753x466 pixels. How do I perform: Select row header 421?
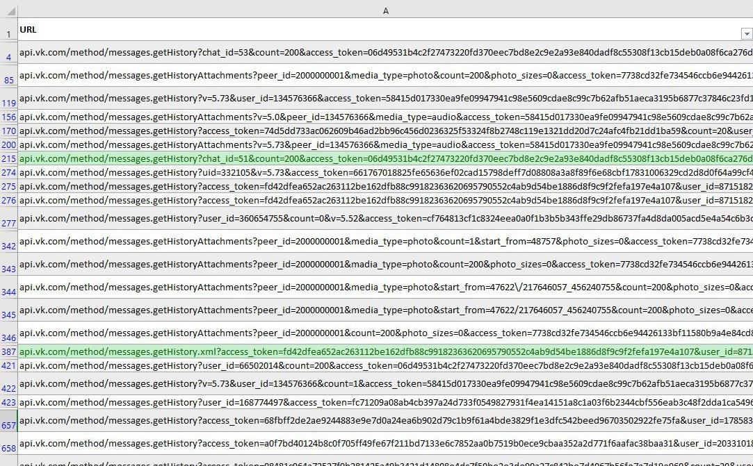click(8, 365)
